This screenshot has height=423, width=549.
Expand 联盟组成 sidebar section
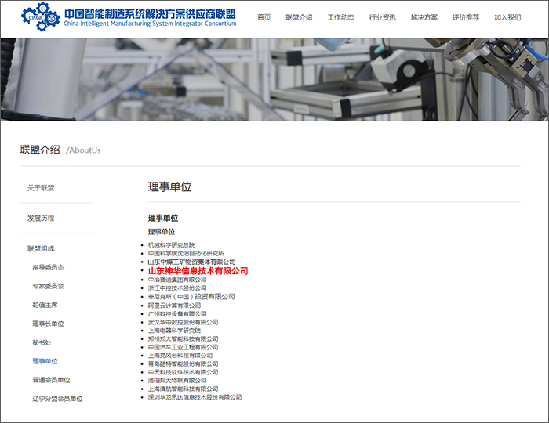point(41,248)
